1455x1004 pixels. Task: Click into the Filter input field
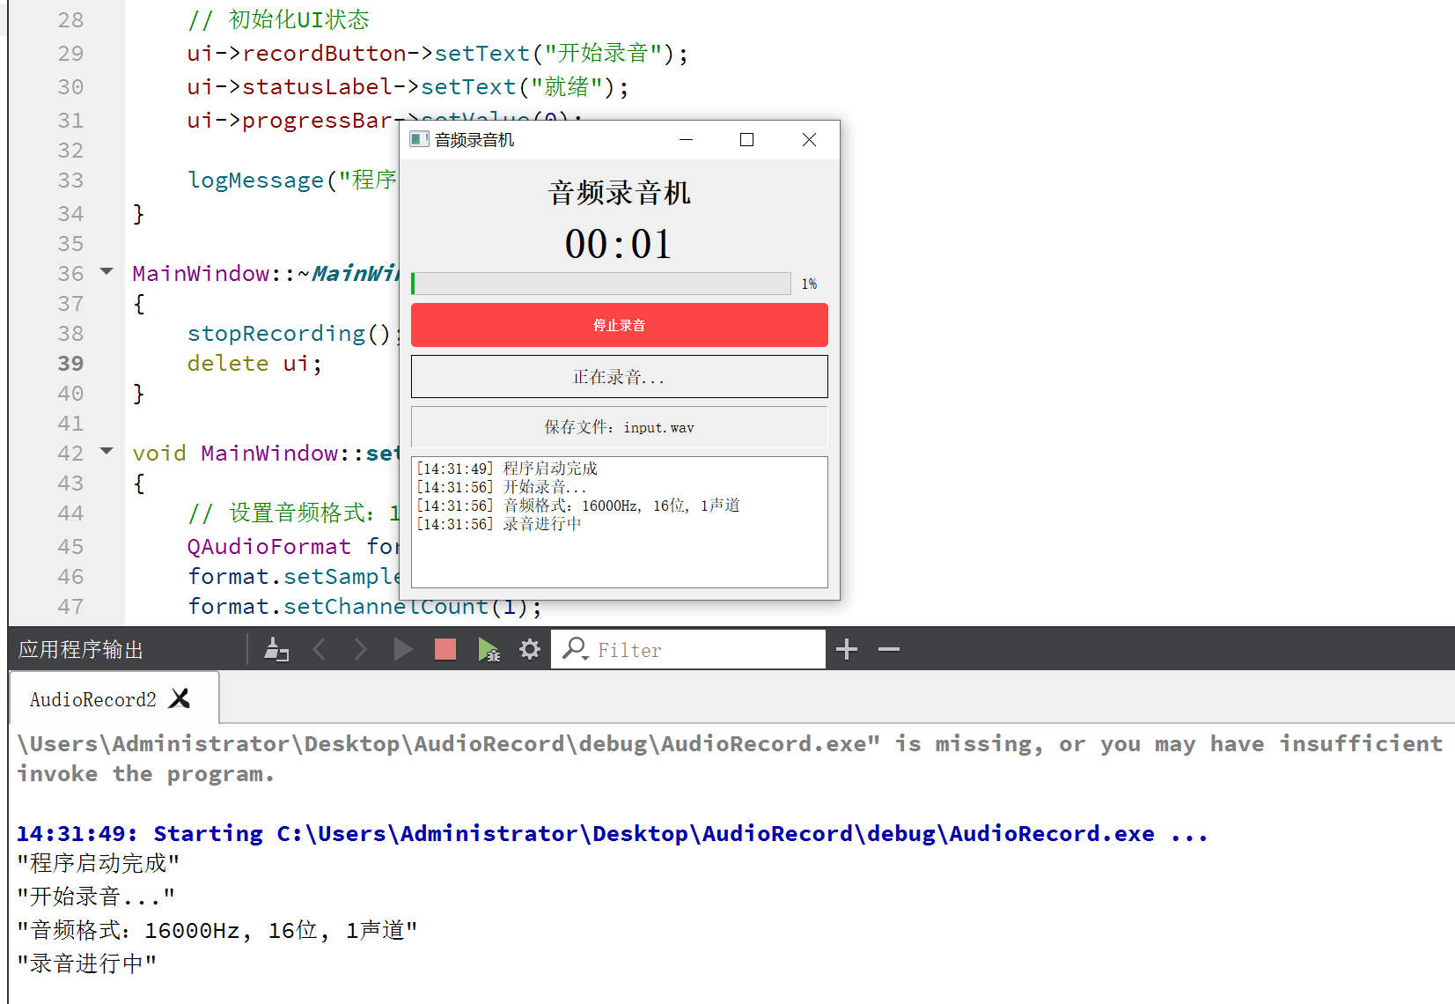coord(688,649)
